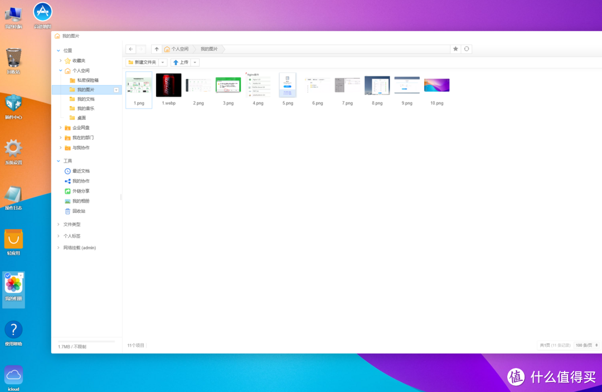The height and width of the screenshot is (392, 602).
Task: Expand the 企业网盘 tree node
Action: point(61,128)
